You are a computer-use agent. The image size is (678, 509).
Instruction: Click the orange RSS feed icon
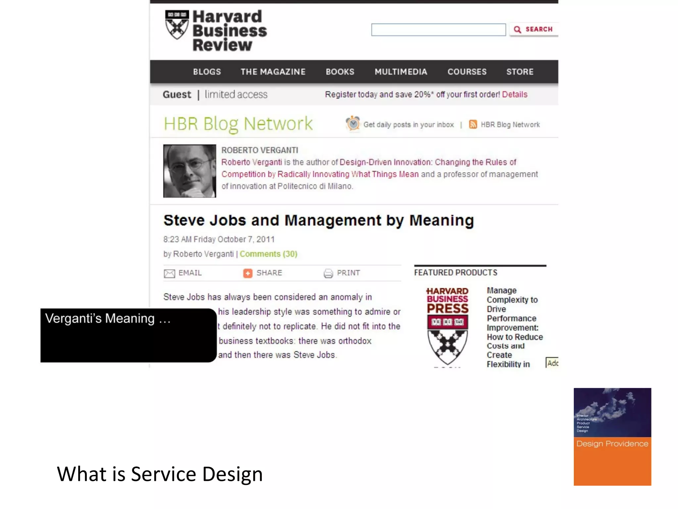coord(473,124)
